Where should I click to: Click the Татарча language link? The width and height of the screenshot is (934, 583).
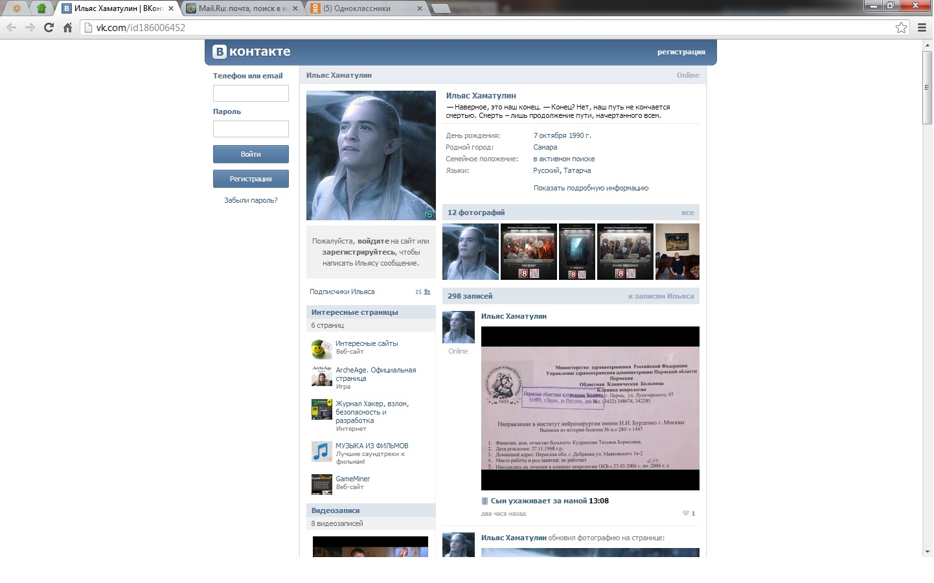(577, 170)
